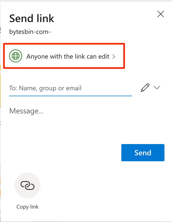Click the pencil icon beside the recipient field
Viewport: 172px width, 222px height.
[145, 88]
